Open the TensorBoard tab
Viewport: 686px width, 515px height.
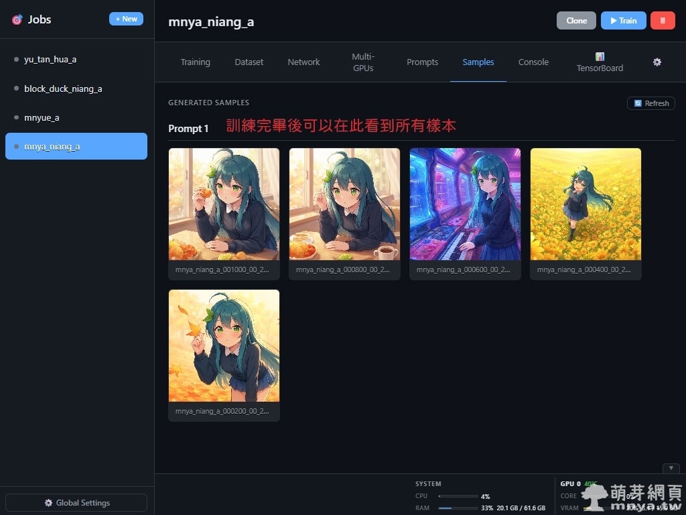coord(600,62)
